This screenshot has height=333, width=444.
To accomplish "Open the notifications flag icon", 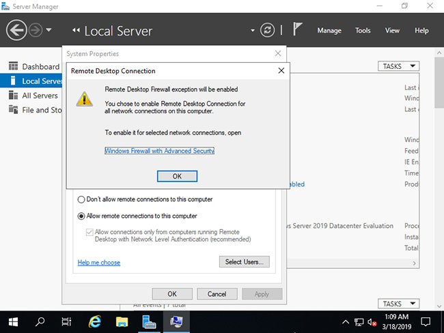I will click(x=297, y=29).
